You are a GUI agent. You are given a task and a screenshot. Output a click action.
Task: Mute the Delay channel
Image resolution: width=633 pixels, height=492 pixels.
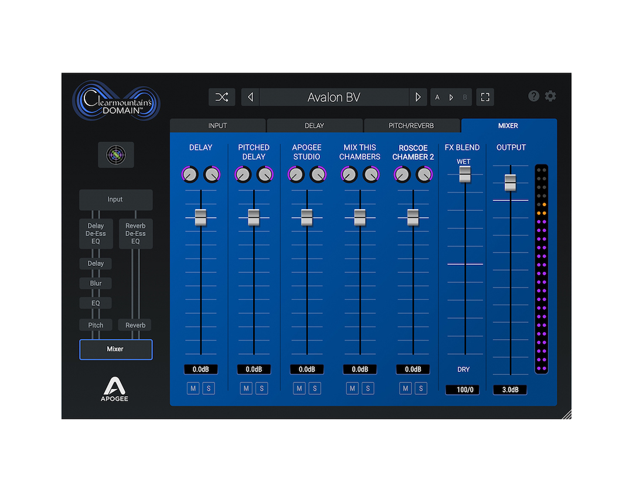(x=193, y=388)
